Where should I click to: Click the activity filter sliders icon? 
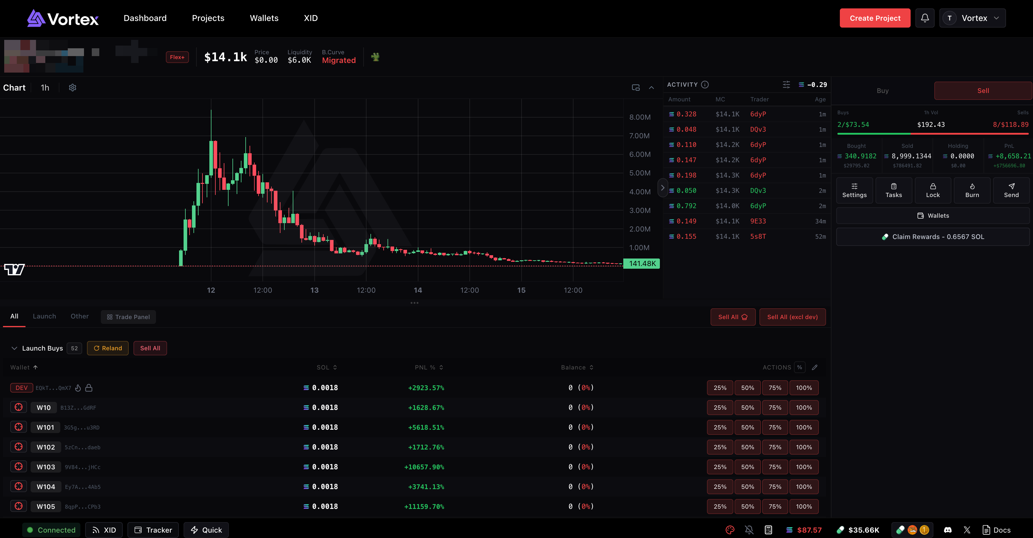coord(786,85)
